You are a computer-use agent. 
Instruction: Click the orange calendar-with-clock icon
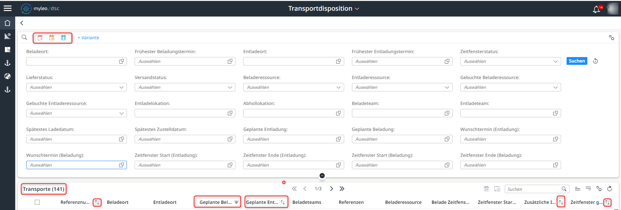click(x=52, y=38)
